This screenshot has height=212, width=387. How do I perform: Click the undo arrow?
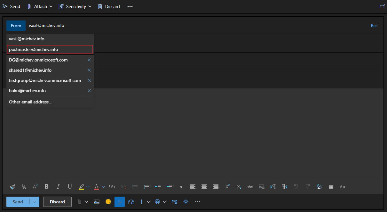pyautogui.click(x=296, y=186)
